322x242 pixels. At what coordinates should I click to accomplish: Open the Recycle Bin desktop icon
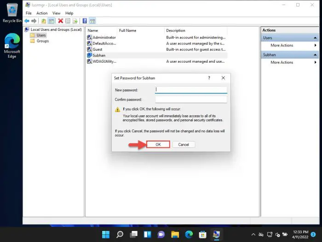coord(12,13)
